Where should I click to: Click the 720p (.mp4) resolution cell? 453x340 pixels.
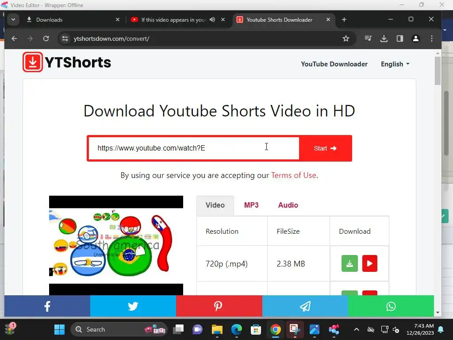[232, 263]
